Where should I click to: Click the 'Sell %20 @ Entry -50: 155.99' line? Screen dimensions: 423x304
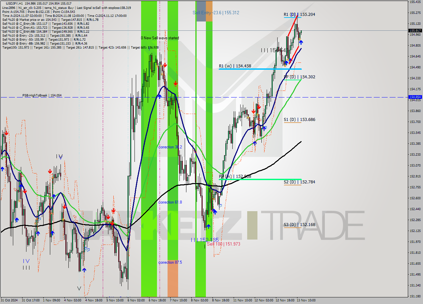coord(44,40)
